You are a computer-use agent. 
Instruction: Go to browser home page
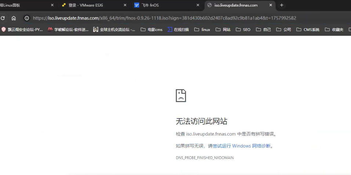point(14,18)
